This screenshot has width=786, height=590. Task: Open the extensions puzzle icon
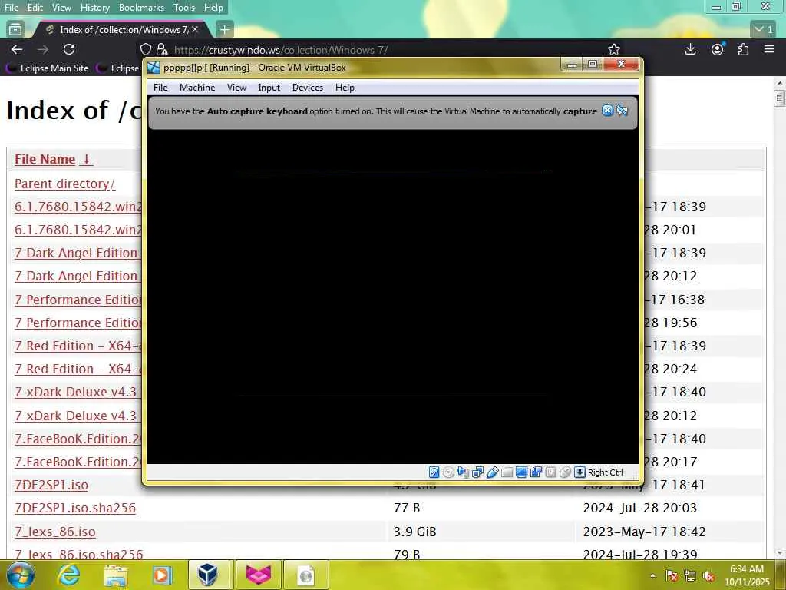click(743, 49)
